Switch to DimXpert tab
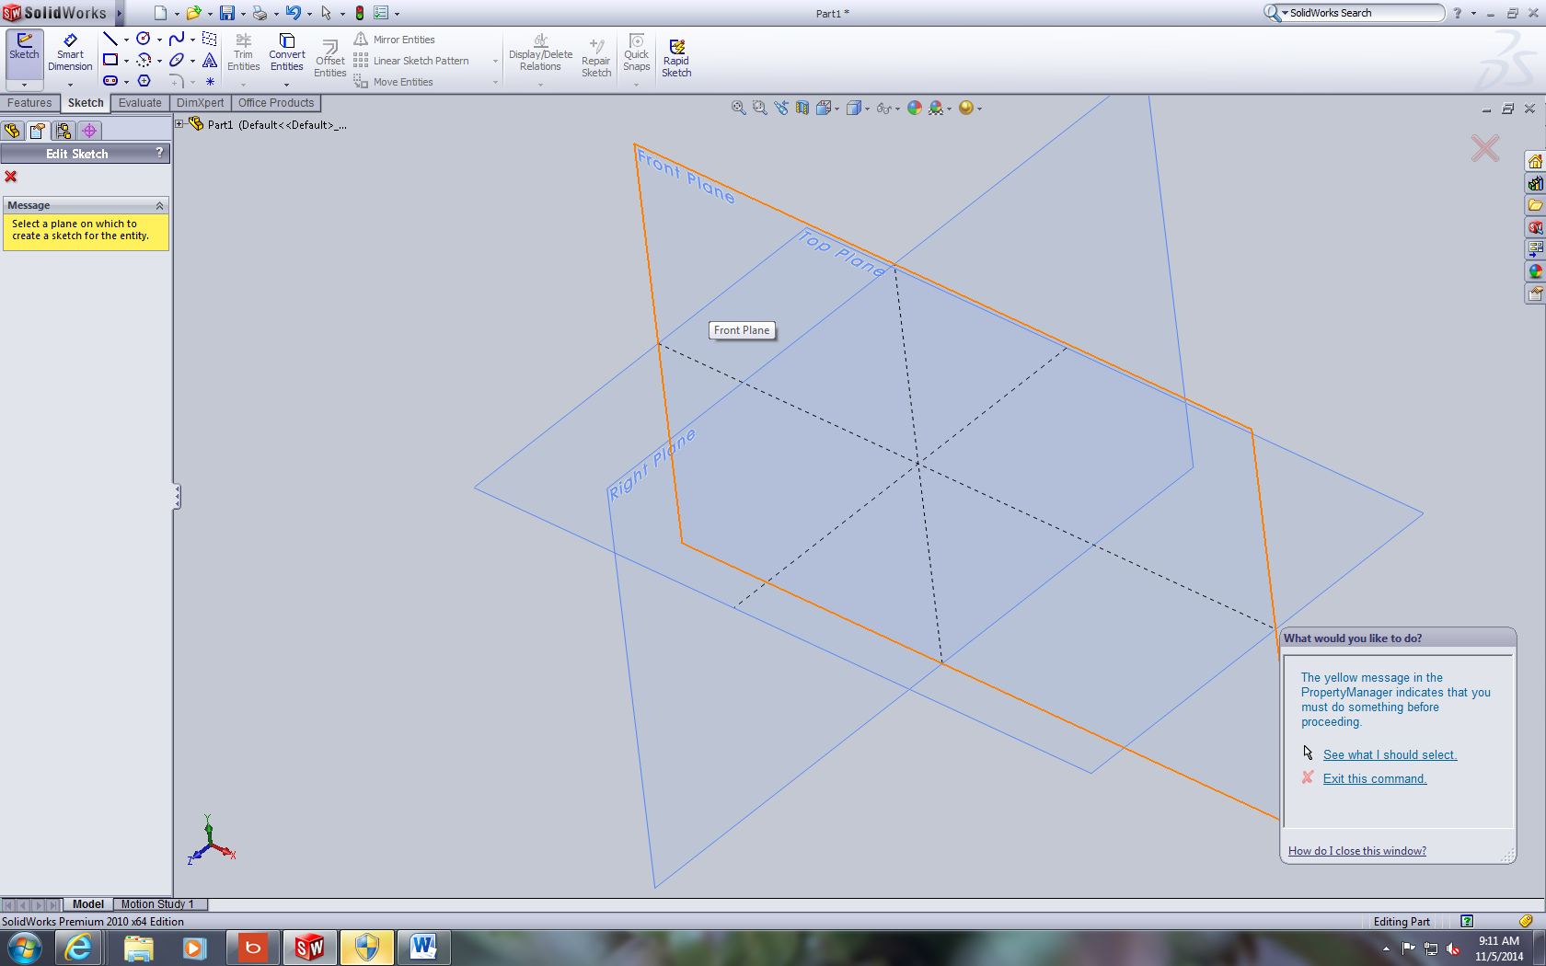The width and height of the screenshot is (1546, 966). [200, 103]
